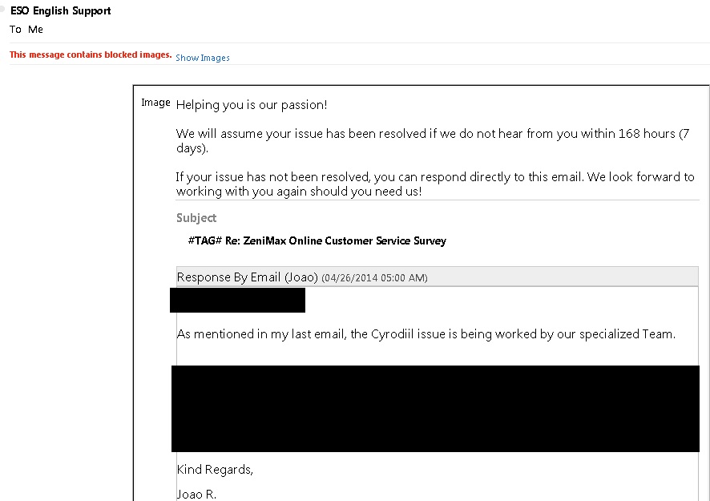Screen dimensions: 710x501
Task: Click the #TAG# text in subject line
Action: click(204, 240)
